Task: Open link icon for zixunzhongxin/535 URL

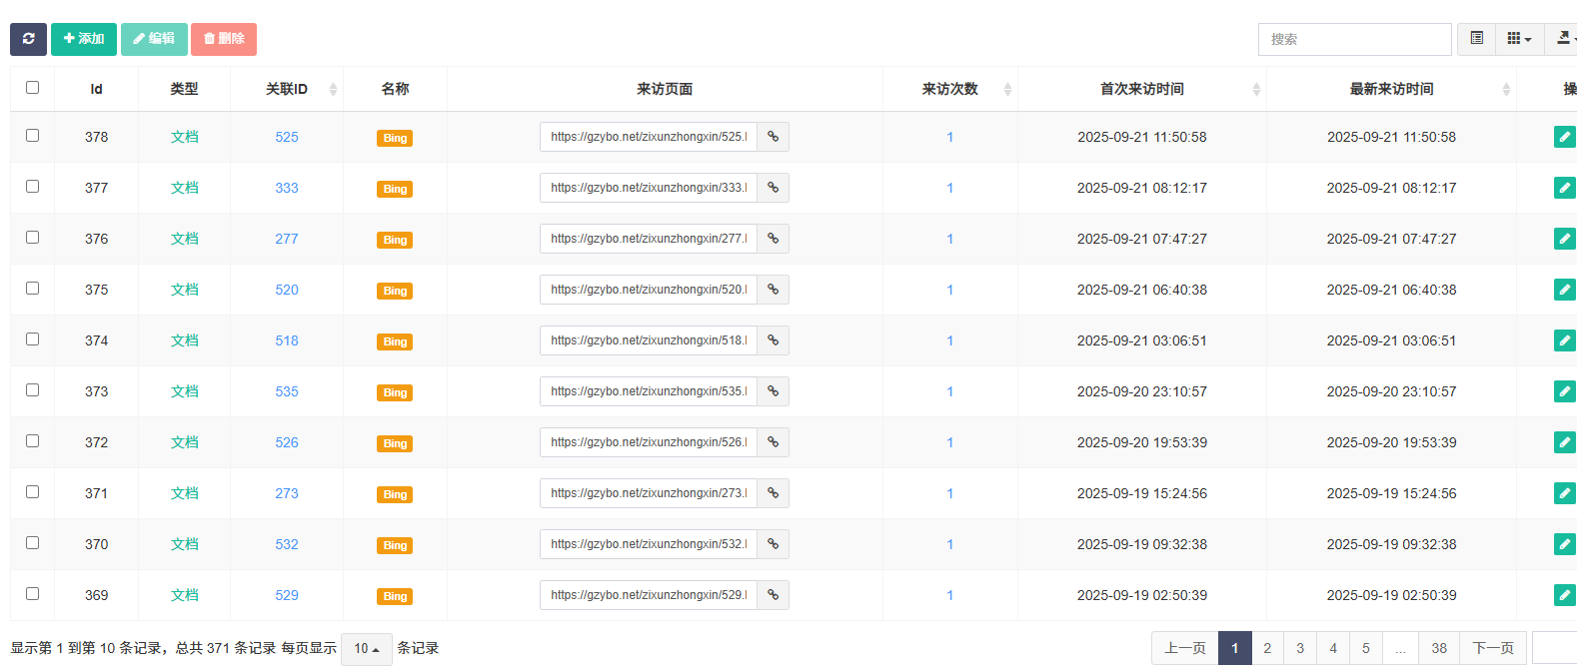Action: (x=773, y=391)
